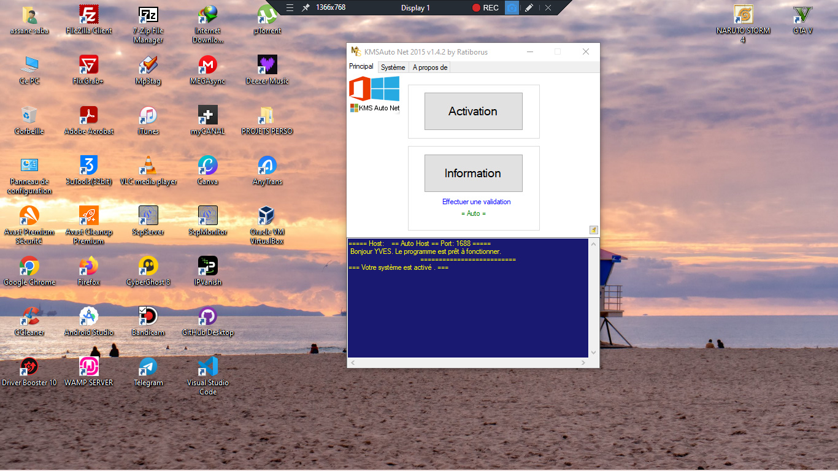This screenshot has height=471, width=838.
Task: Launch Android Studio icon
Action: pos(89,322)
